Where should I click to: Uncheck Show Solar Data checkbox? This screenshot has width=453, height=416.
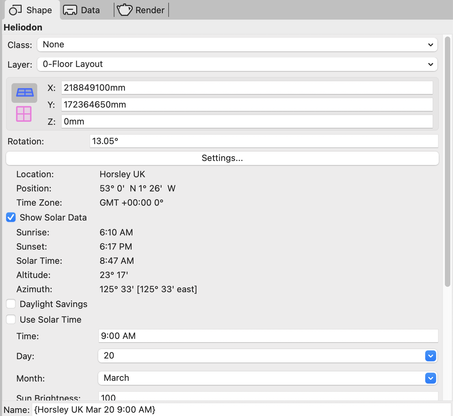[11, 217]
